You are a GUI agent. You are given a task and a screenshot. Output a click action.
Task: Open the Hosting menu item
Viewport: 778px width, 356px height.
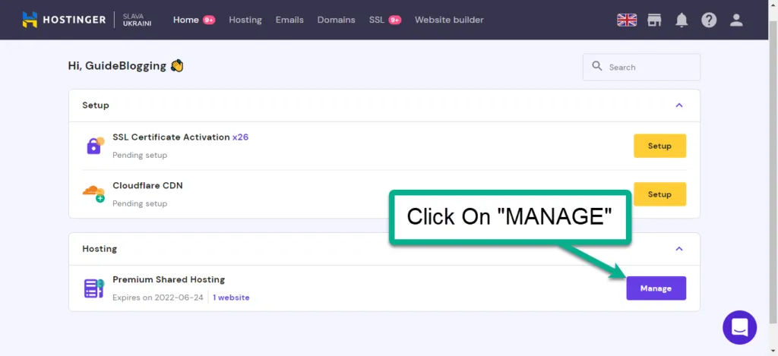coord(245,20)
